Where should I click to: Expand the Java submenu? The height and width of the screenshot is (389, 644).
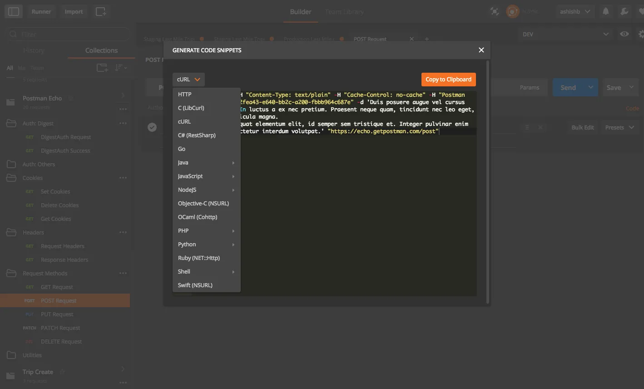pos(207,163)
